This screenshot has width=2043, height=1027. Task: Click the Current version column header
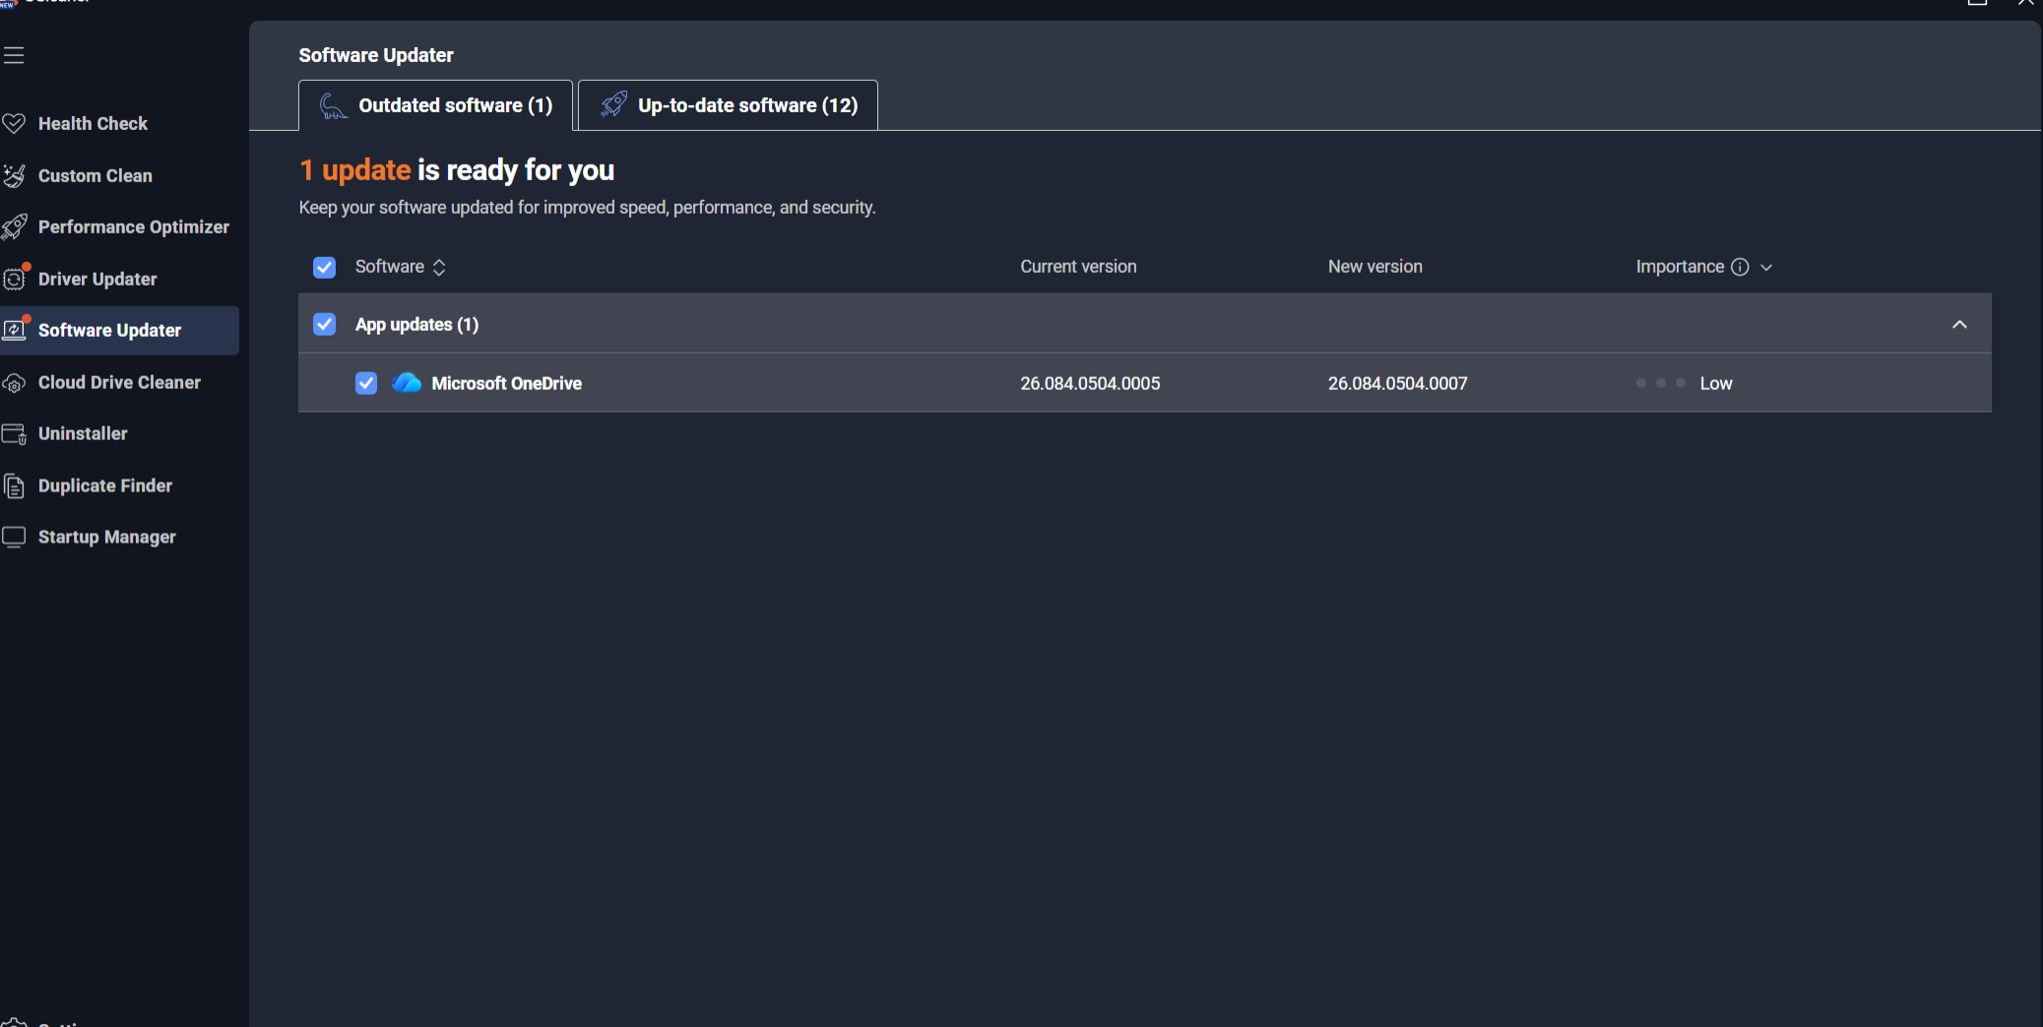click(x=1078, y=267)
